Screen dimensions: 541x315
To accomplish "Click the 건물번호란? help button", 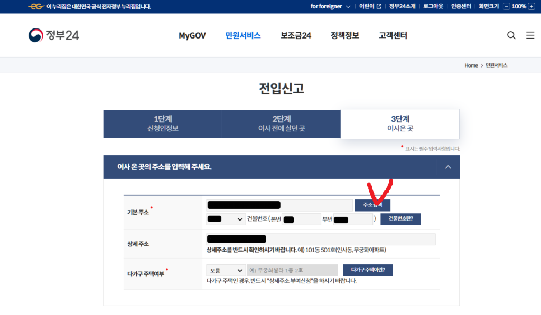I will (400, 219).
